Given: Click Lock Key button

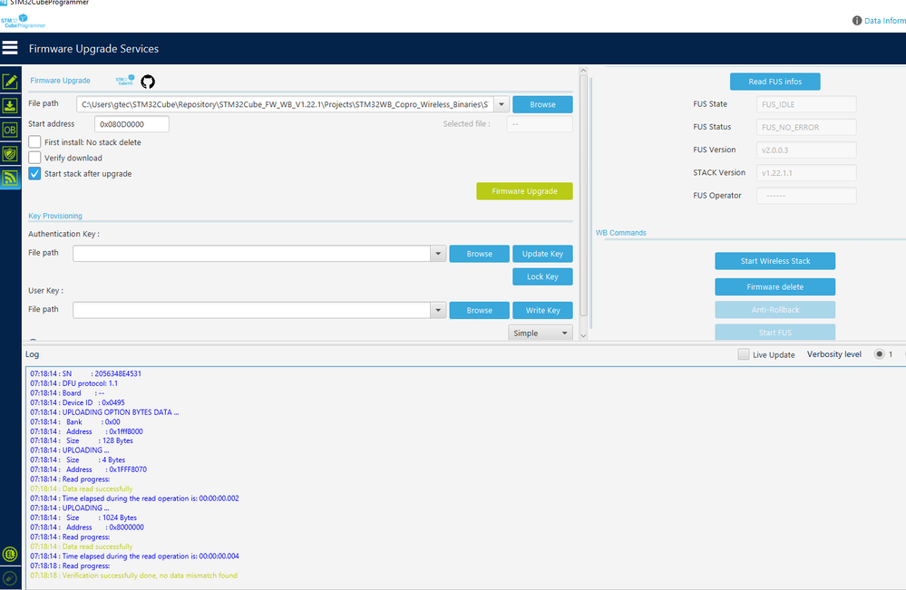Looking at the screenshot, I should click(542, 276).
